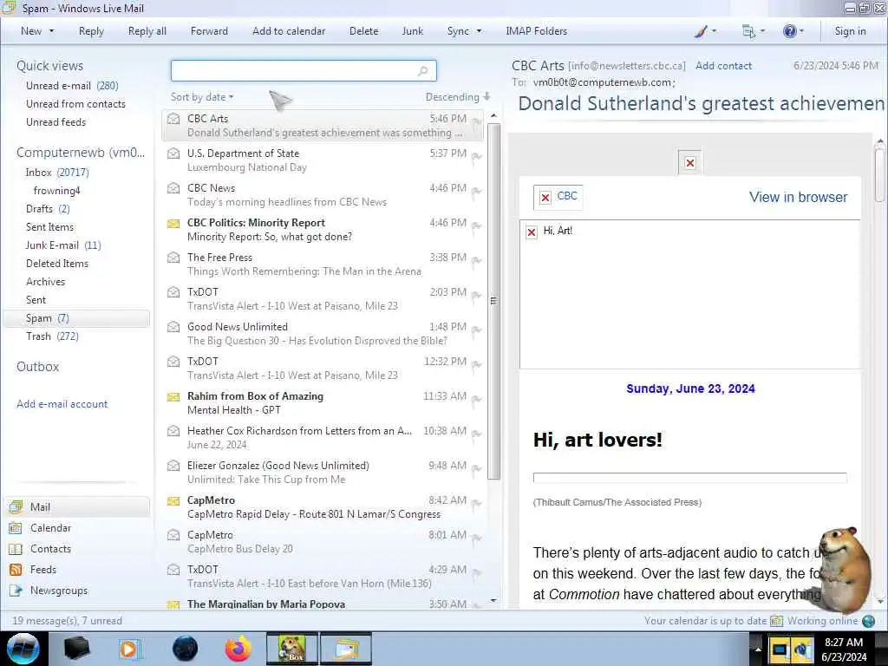This screenshot has height=666, width=888.
Task: Open media player taskbar icon
Action: (x=128, y=649)
